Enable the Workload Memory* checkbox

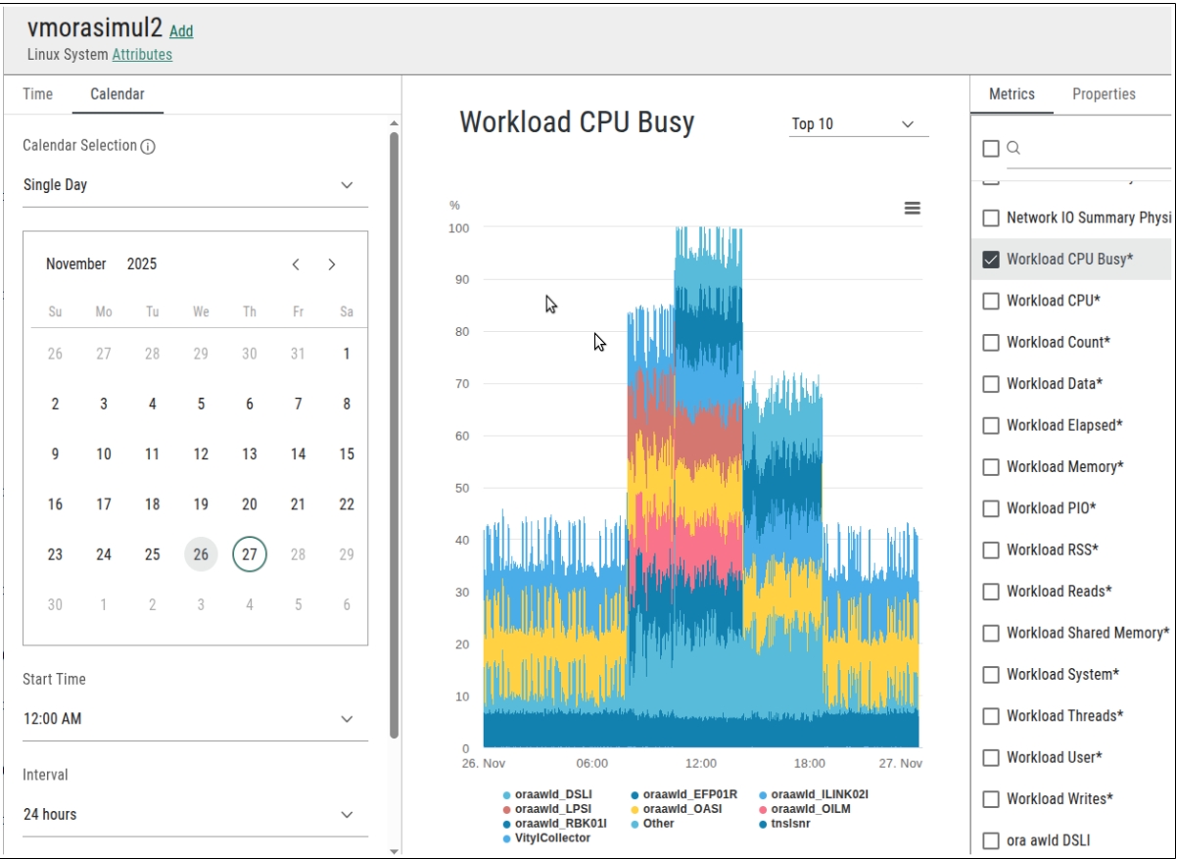[991, 467]
